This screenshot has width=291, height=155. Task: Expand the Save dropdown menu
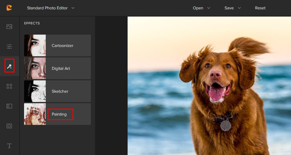233,8
